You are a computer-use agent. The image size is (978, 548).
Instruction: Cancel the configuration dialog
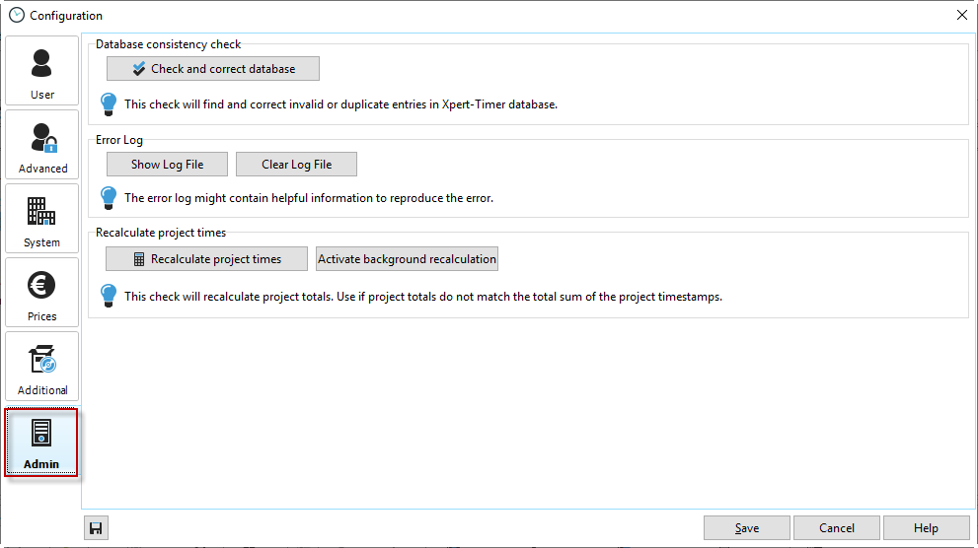pos(836,528)
